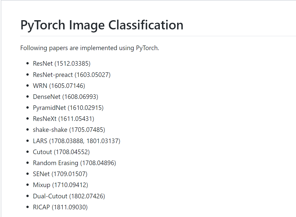
Task: Click the PyramidNet (1610.02915) list item
Action: 68,108
